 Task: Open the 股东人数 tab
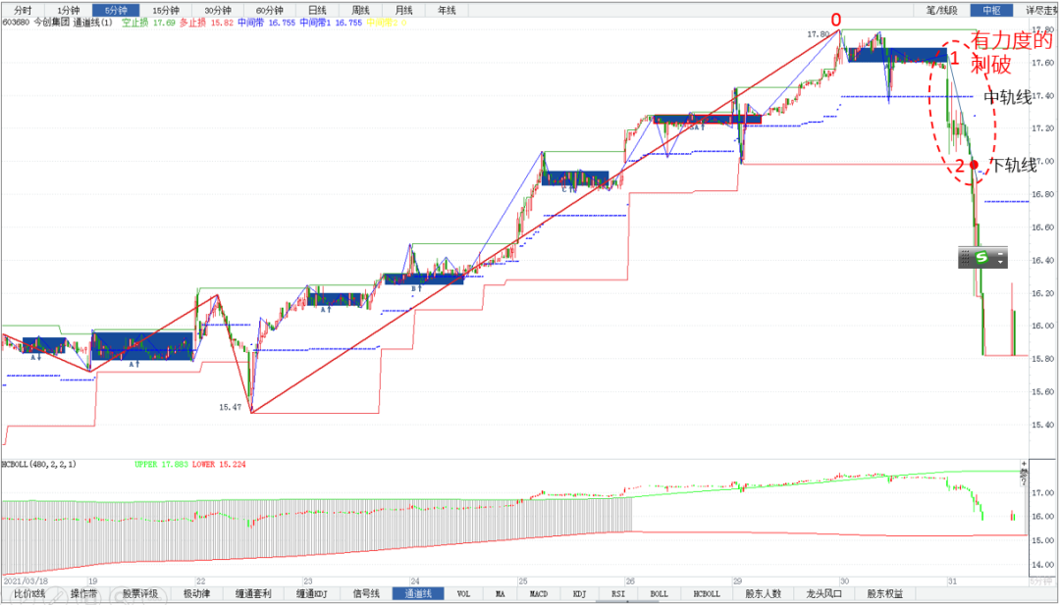click(763, 593)
